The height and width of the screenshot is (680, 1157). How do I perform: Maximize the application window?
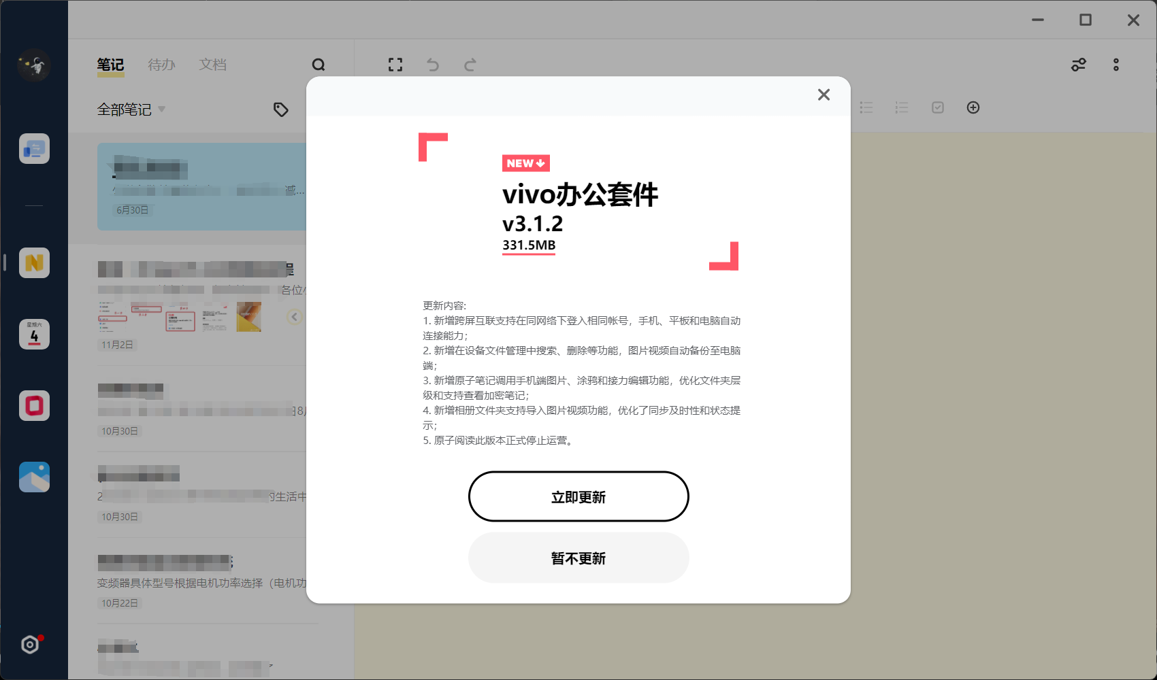[1086, 20]
